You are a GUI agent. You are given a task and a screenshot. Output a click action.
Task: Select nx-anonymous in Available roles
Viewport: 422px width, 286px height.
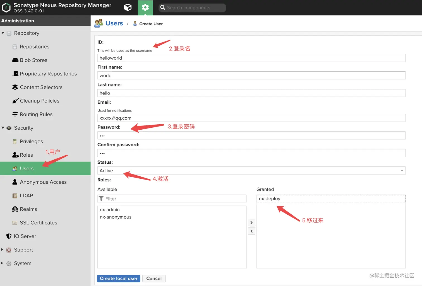(x=172, y=217)
